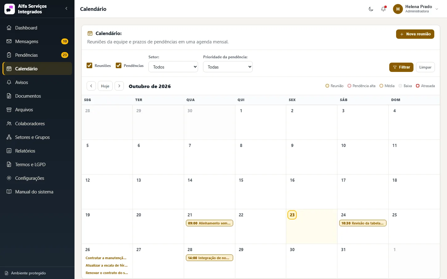Click the Documentos file icon

9,96
